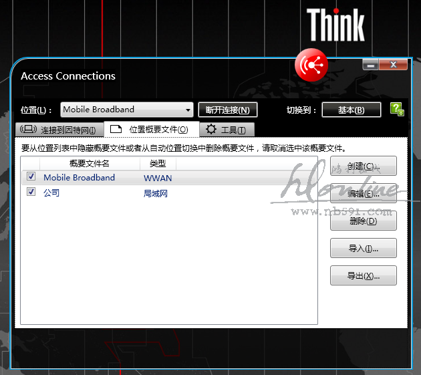This screenshot has height=375, width=421.
Task: Sort by 概要文件名 column header
Action: pyautogui.click(x=90, y=163)
